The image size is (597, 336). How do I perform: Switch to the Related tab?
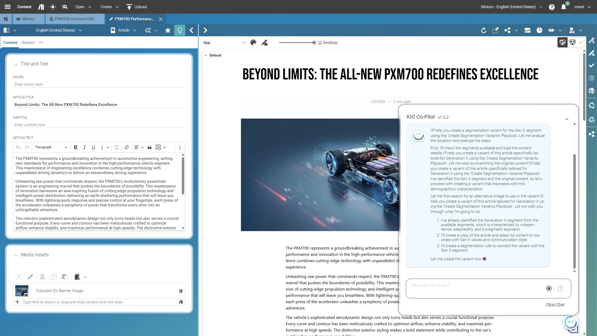(x=28, y=43)
